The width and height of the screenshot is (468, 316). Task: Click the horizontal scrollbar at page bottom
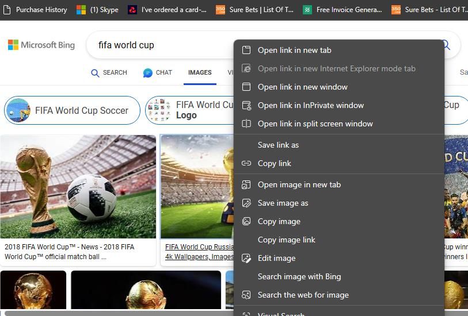(119, 313)
